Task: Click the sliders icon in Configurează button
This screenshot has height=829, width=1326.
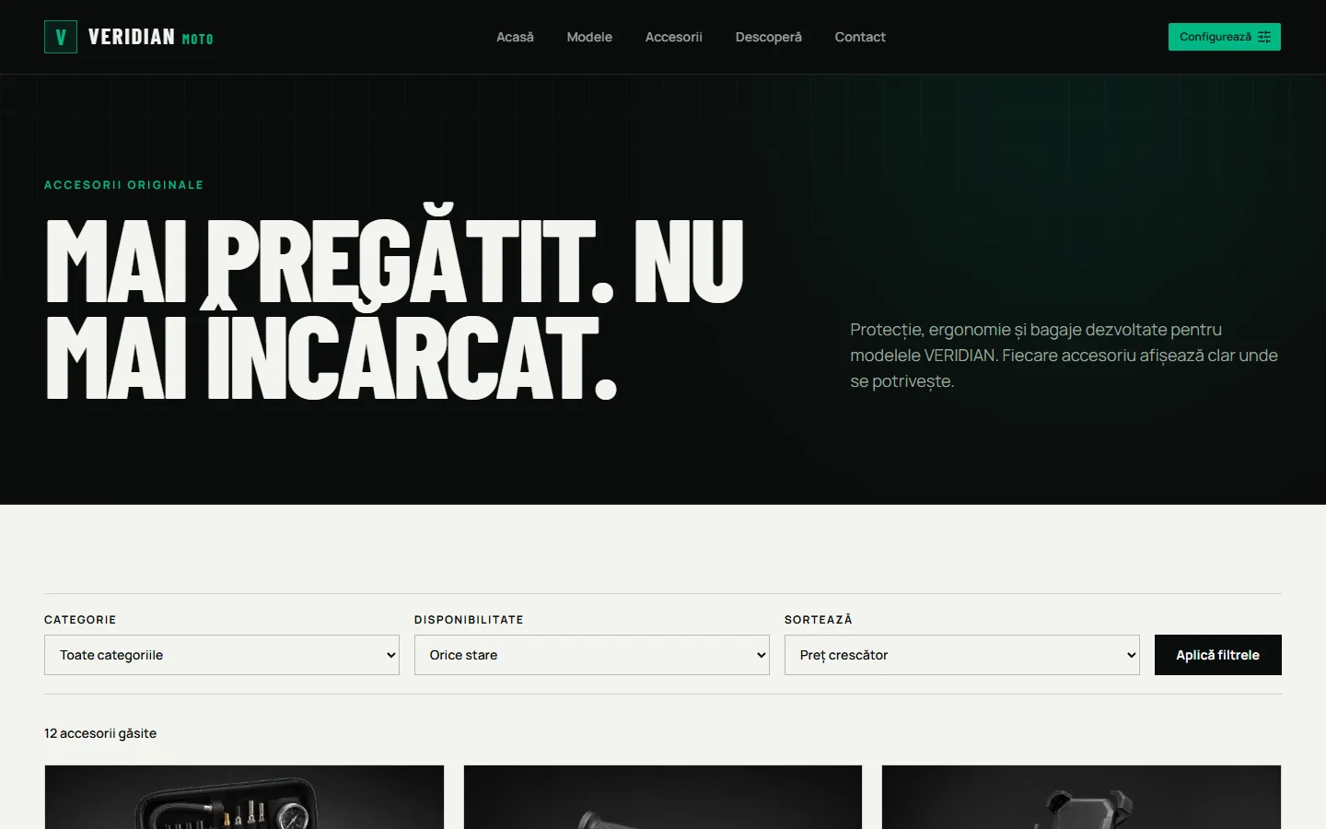Action: point(1264,37)
